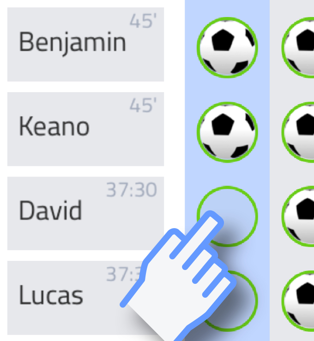The width and height of the screenshot is (314, 341).
Task: Click the blue pointing hand cursor icon
Action: point(178,276)
